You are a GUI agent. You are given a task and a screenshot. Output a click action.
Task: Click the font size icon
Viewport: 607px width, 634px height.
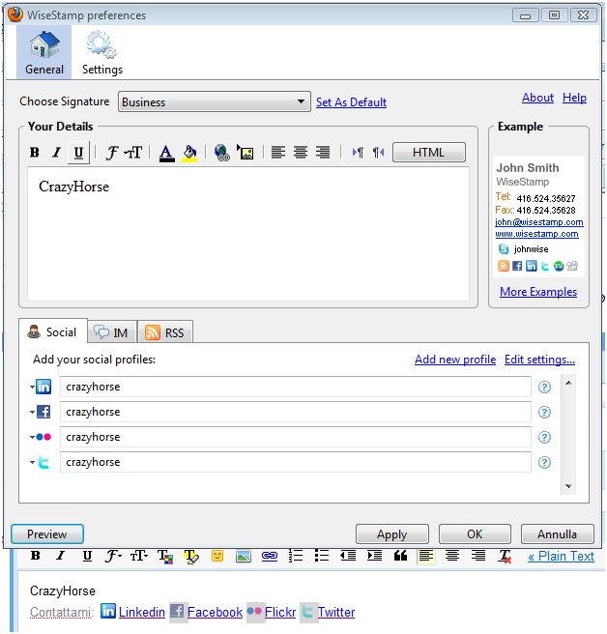click(134, 153)
